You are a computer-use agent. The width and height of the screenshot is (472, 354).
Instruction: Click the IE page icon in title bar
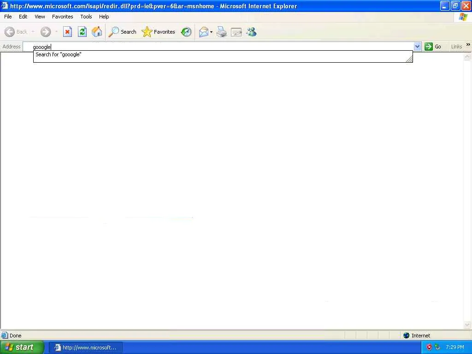(x=5, y=6)
